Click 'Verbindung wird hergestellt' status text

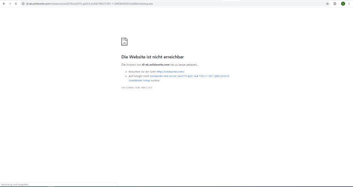pyautogui.click(x=15, y=184)
